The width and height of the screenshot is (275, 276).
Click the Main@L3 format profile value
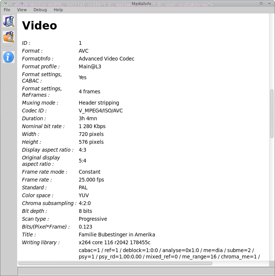(x=90, y=66)
